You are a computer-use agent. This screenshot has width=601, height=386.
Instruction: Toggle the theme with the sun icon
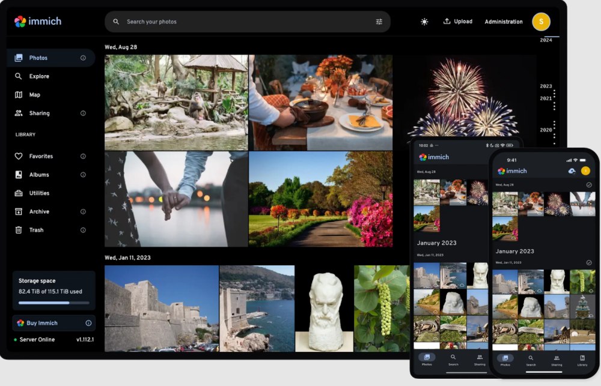424,21
